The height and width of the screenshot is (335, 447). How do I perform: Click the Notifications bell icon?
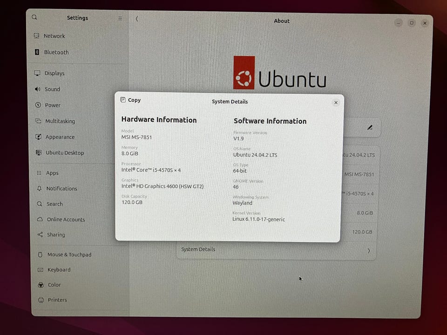[x=39, y=188]
